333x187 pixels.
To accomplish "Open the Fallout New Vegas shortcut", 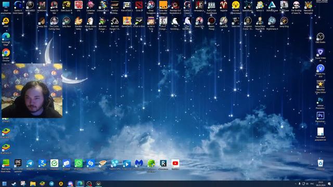I will click(260, 23).
